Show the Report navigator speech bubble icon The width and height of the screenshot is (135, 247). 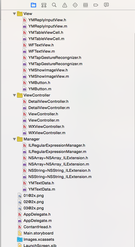(106, 5)
